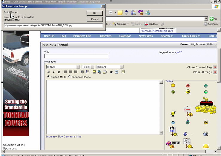Select the Enhanced Mode radio button

tap(70, 77)
